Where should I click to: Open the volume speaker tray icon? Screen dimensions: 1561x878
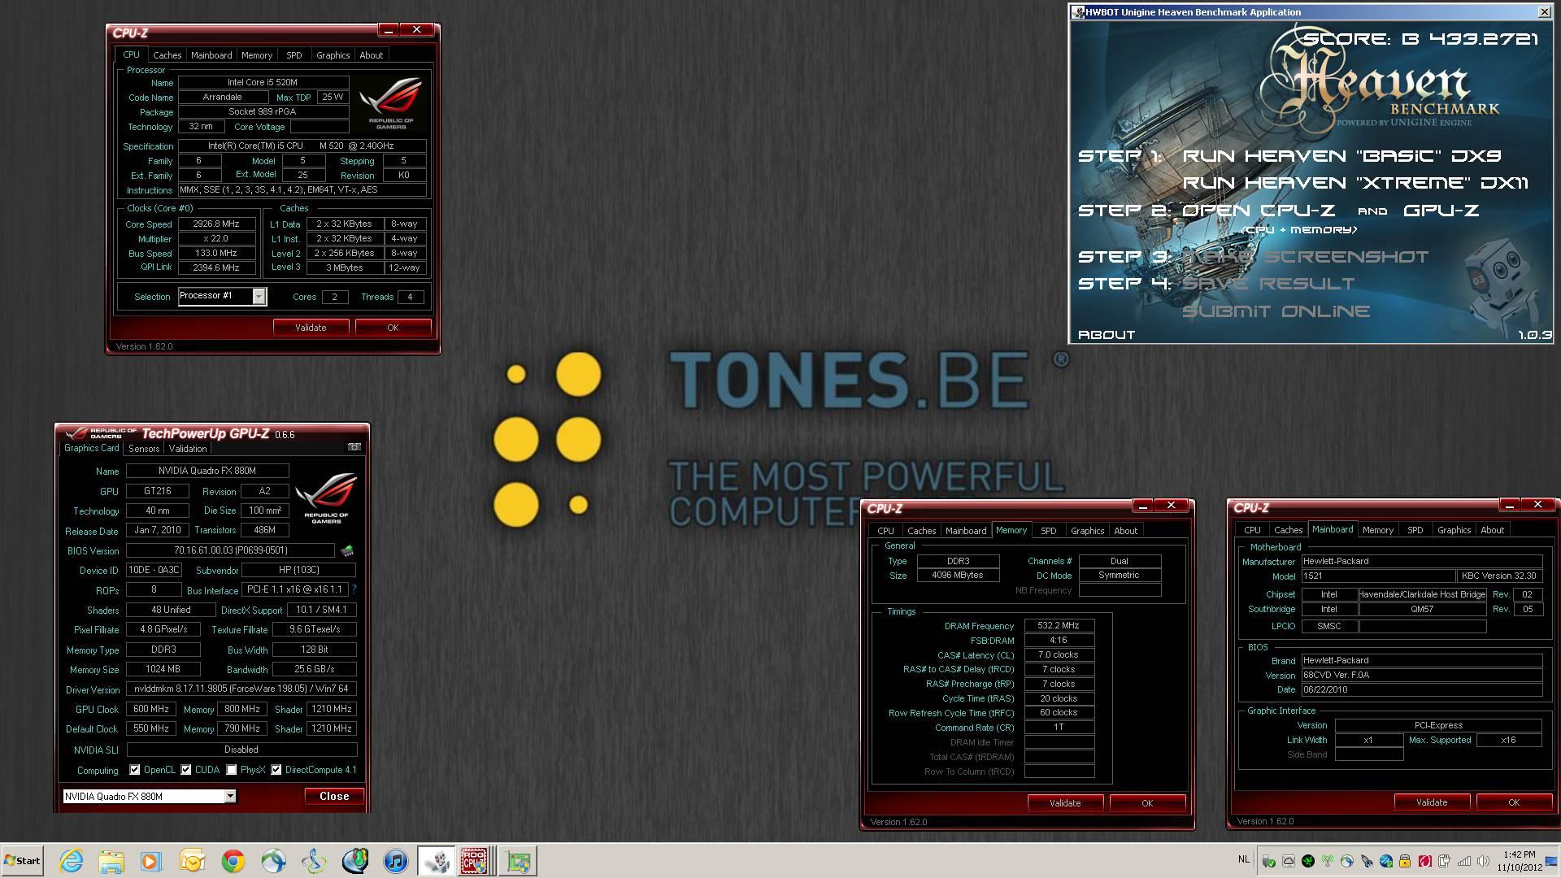[x=1483, y=861]
